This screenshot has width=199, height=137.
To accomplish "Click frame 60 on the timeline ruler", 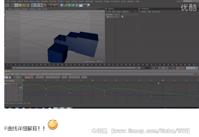I will point(130,64).
